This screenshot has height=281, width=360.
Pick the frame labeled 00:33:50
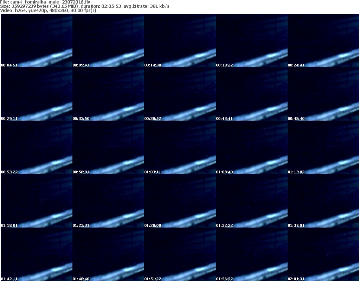click(108, 94)
